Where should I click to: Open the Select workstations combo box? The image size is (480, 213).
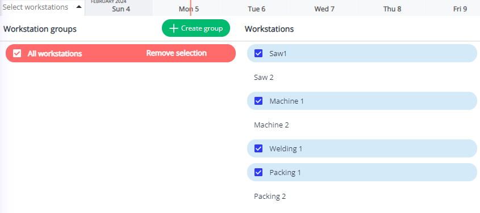[x=43, y=7]
